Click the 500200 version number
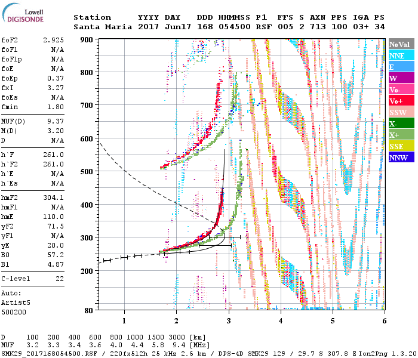Image resolution: width=418 pixels, height=358 pixels. pos(14,312)
